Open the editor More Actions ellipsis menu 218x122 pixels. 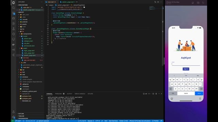point(161,2)
